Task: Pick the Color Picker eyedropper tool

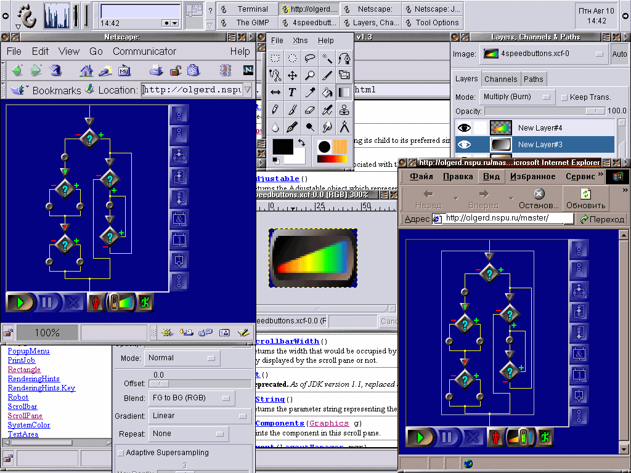Action: (310, 92)
